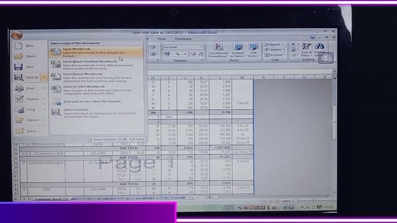Click the Print printer icon
397x223 pixels.
19,88
